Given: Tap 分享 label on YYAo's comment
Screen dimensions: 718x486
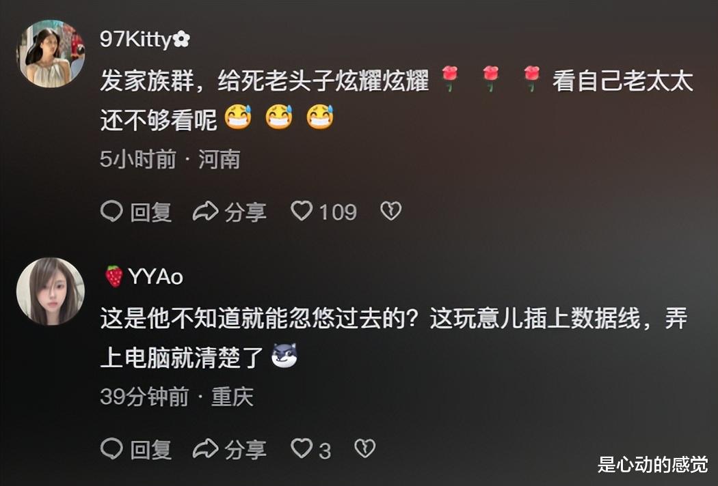Looking at the screenshot, I should 245,450.
